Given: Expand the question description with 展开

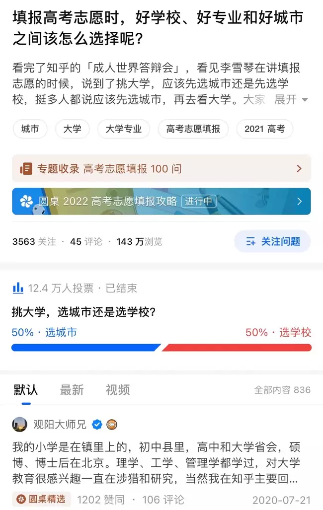Looking at the screenshot, I should tap(291, 100).
